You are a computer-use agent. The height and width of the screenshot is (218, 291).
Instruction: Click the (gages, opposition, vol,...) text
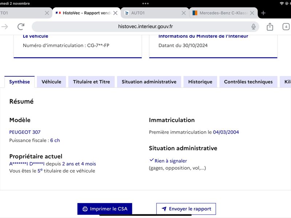[x=178, y=168]
